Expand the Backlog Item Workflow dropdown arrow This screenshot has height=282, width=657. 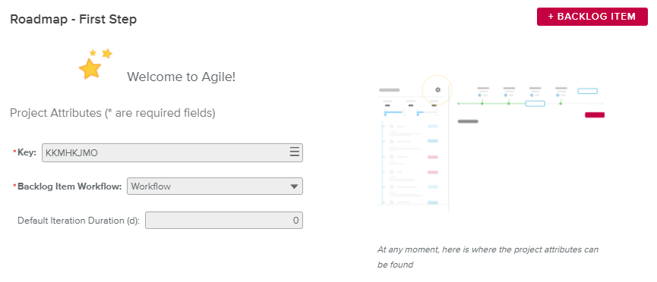coord(294,186)
